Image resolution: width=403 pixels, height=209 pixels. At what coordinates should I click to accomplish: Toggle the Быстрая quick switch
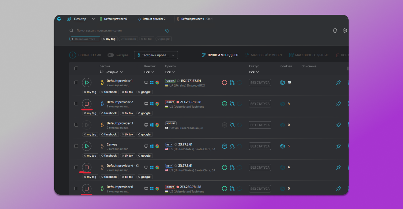[111, 55]
